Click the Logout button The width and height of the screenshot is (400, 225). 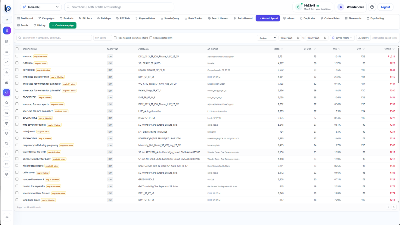point(385,7)
